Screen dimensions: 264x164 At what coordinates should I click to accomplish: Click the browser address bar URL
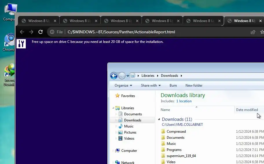coord(121,32)
